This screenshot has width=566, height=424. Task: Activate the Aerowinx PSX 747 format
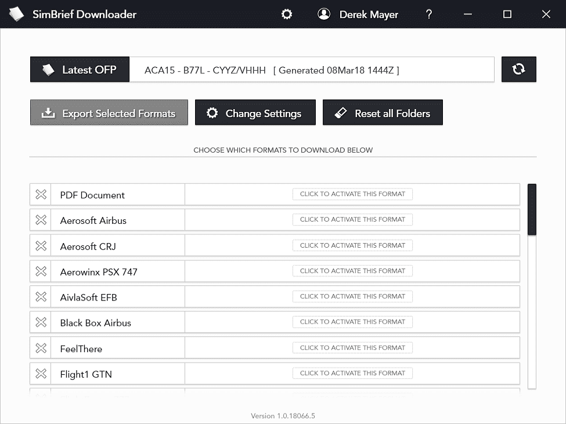(352, 271)
